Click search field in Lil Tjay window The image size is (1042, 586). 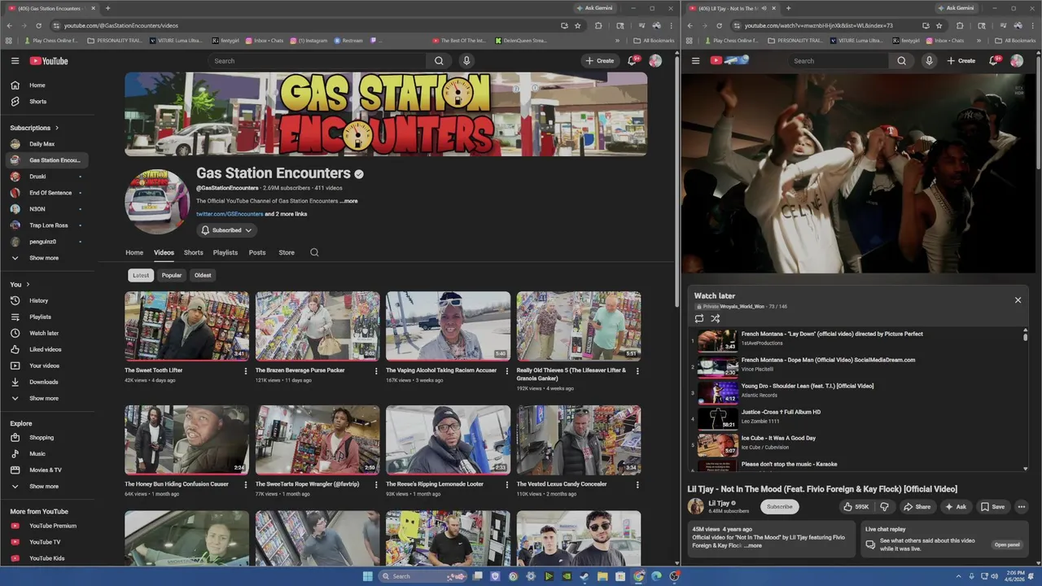click(838, 61)
